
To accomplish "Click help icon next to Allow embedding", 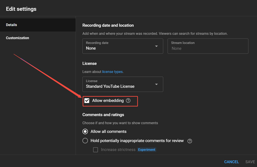I will pyautogui.click(x=128, y=101).
